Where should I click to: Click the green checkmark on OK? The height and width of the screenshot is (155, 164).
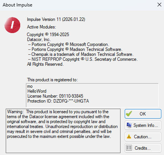coord(129,114)
